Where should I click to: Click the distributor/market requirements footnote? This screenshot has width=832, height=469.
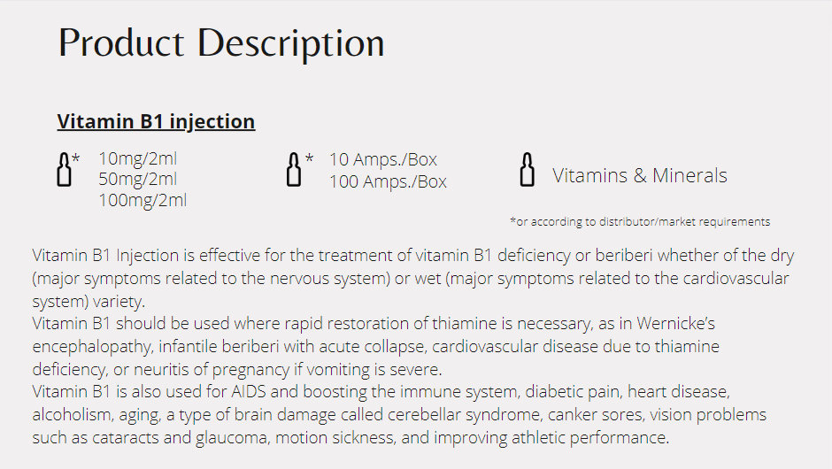[640, 222]
